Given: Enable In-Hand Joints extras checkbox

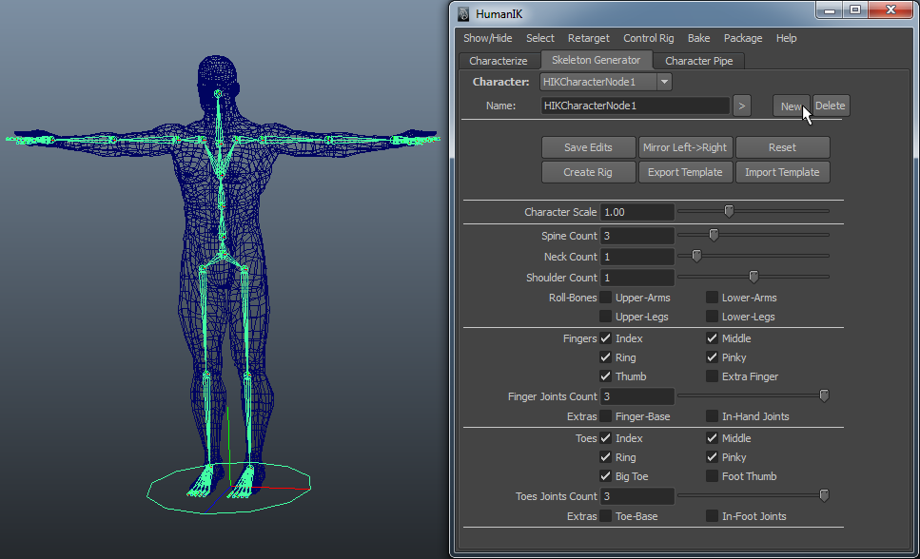Looking at the screenshot, I should tap(713, 415).
